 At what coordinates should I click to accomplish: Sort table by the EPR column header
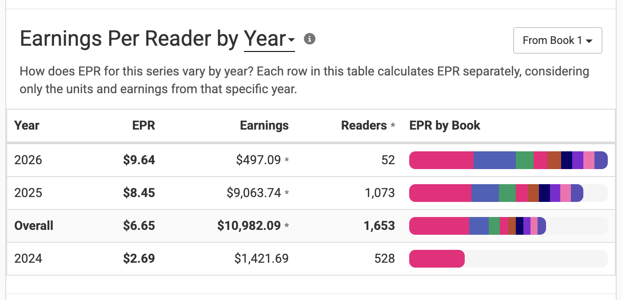coord(144,125)
